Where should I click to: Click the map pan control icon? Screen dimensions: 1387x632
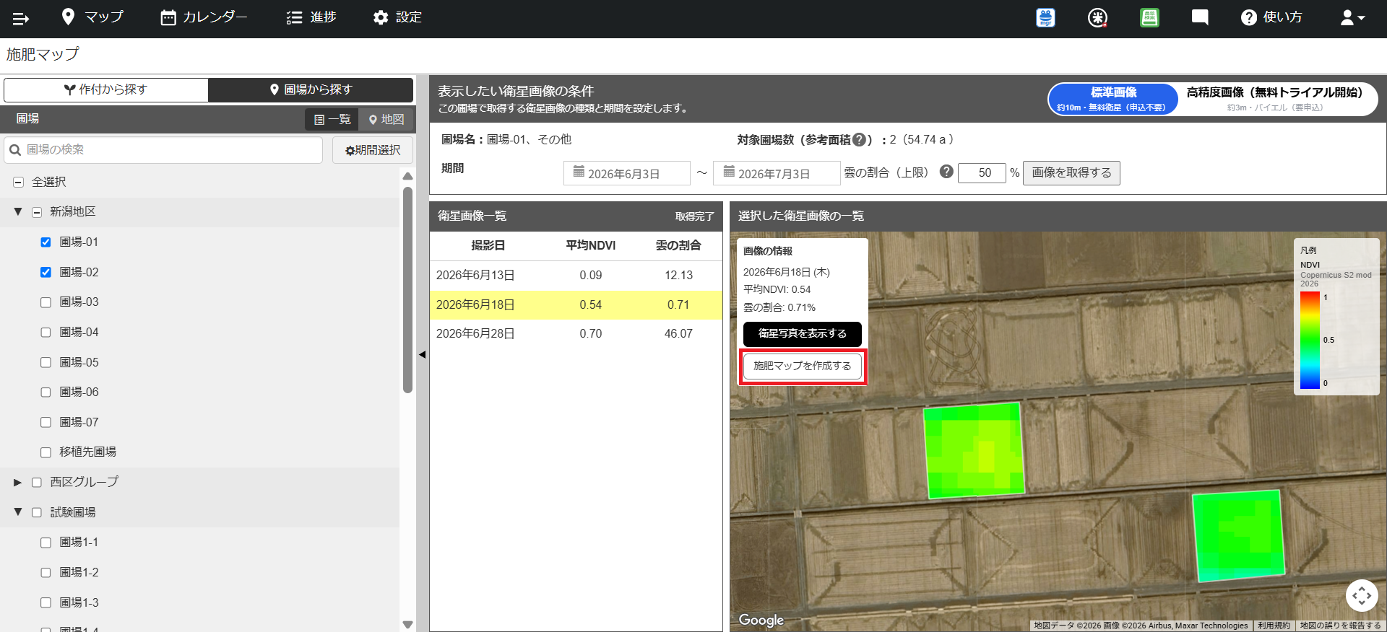click(1362, 596)
